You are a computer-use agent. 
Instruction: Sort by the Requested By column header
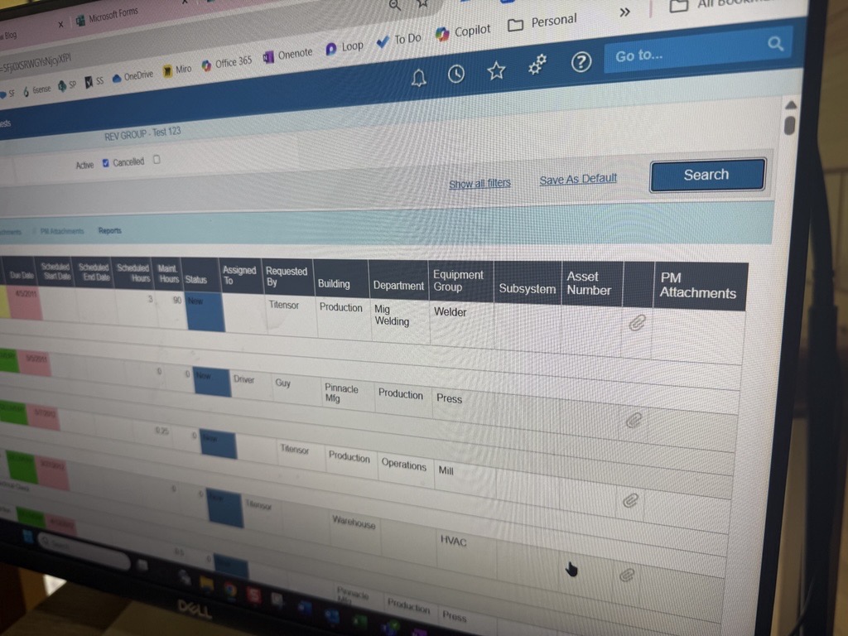(x=287, y=277)
